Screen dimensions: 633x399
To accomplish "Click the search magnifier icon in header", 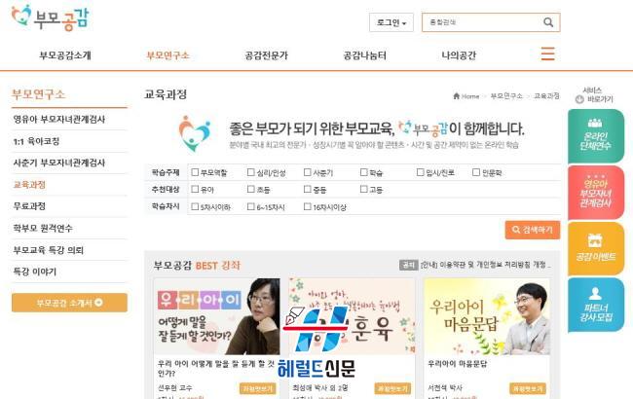I will tap(548, 22).
